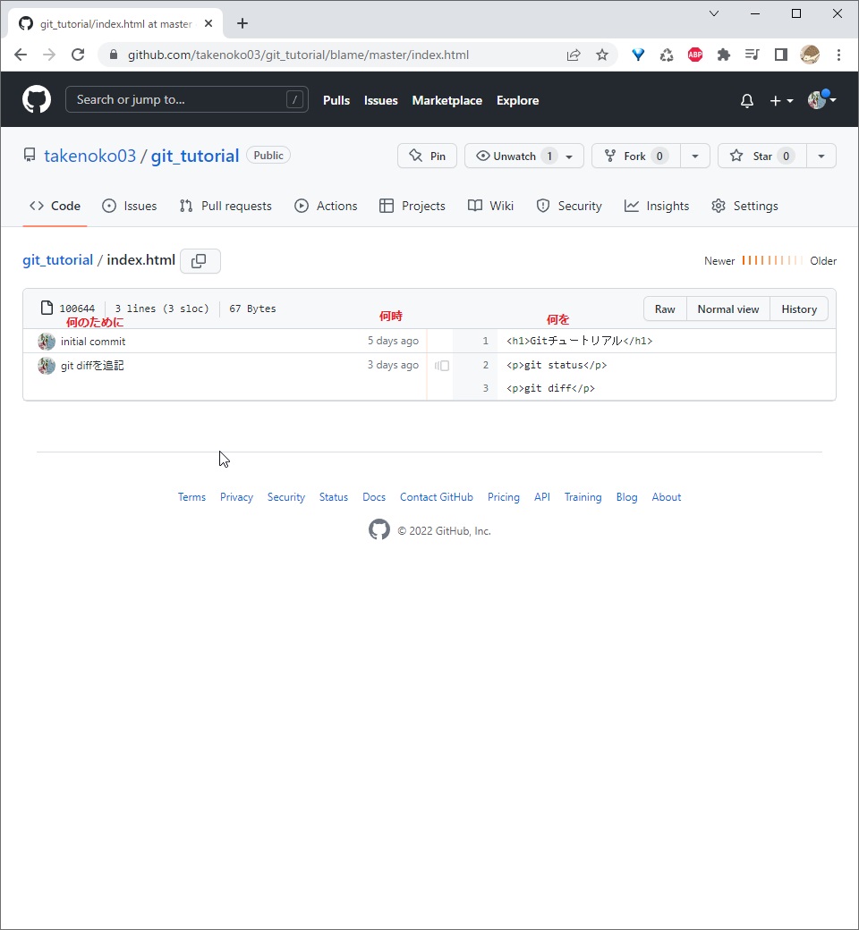859x930 pixels.
Task: Open the browser extensions puzzle icon
Action: (x=724, y=55)
